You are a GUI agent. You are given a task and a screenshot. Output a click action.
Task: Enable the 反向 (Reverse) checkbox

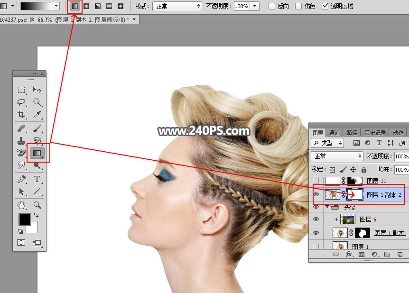[271, 6]
